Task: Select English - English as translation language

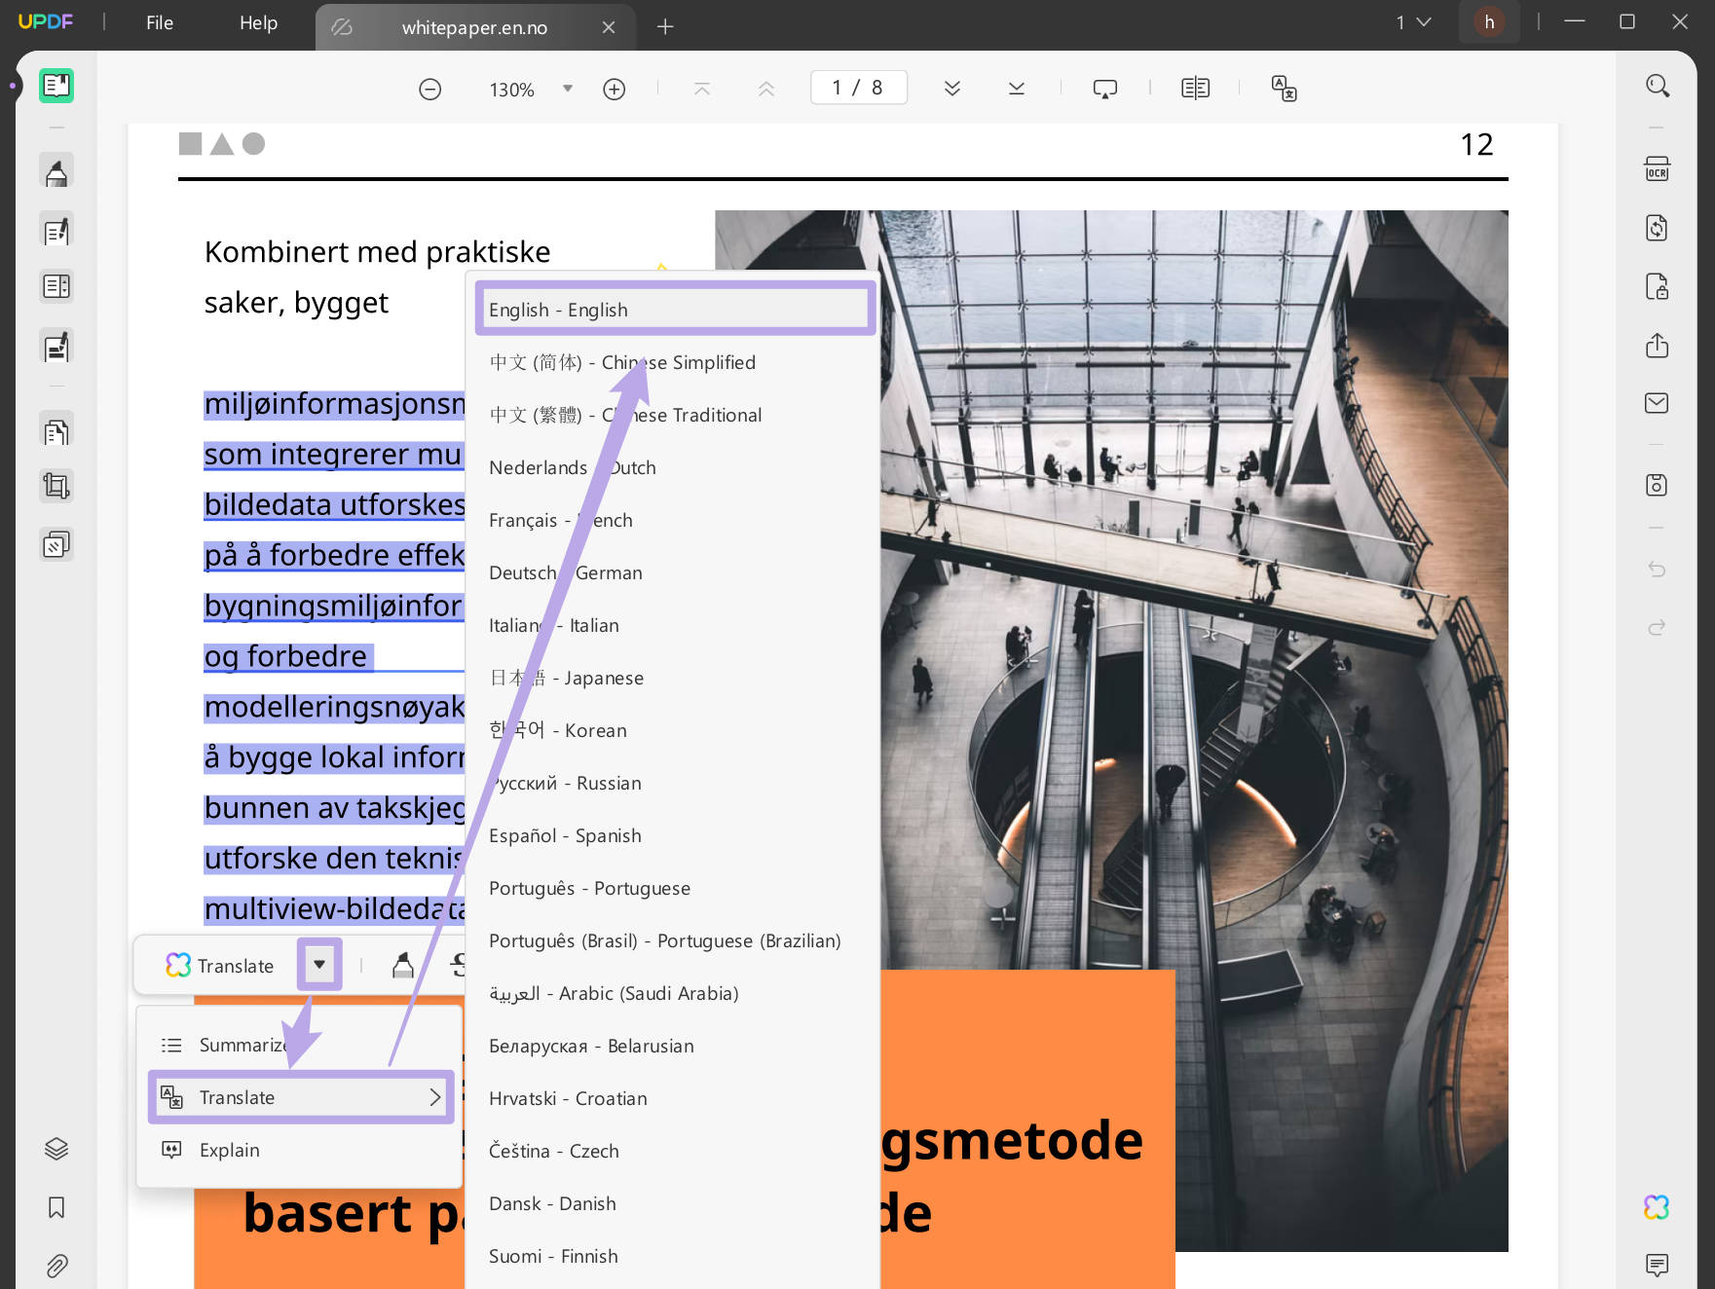Action: [674, 309]
